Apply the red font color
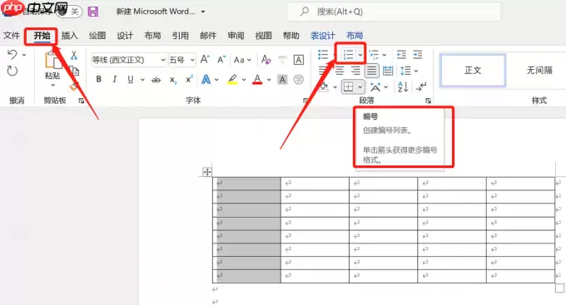Image resolution: width=566 pixels, height=305 pixels. 257,79
